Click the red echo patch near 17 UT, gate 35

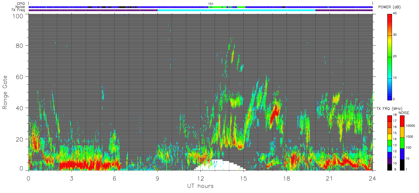pyautogui.click(x=274, y=114)
